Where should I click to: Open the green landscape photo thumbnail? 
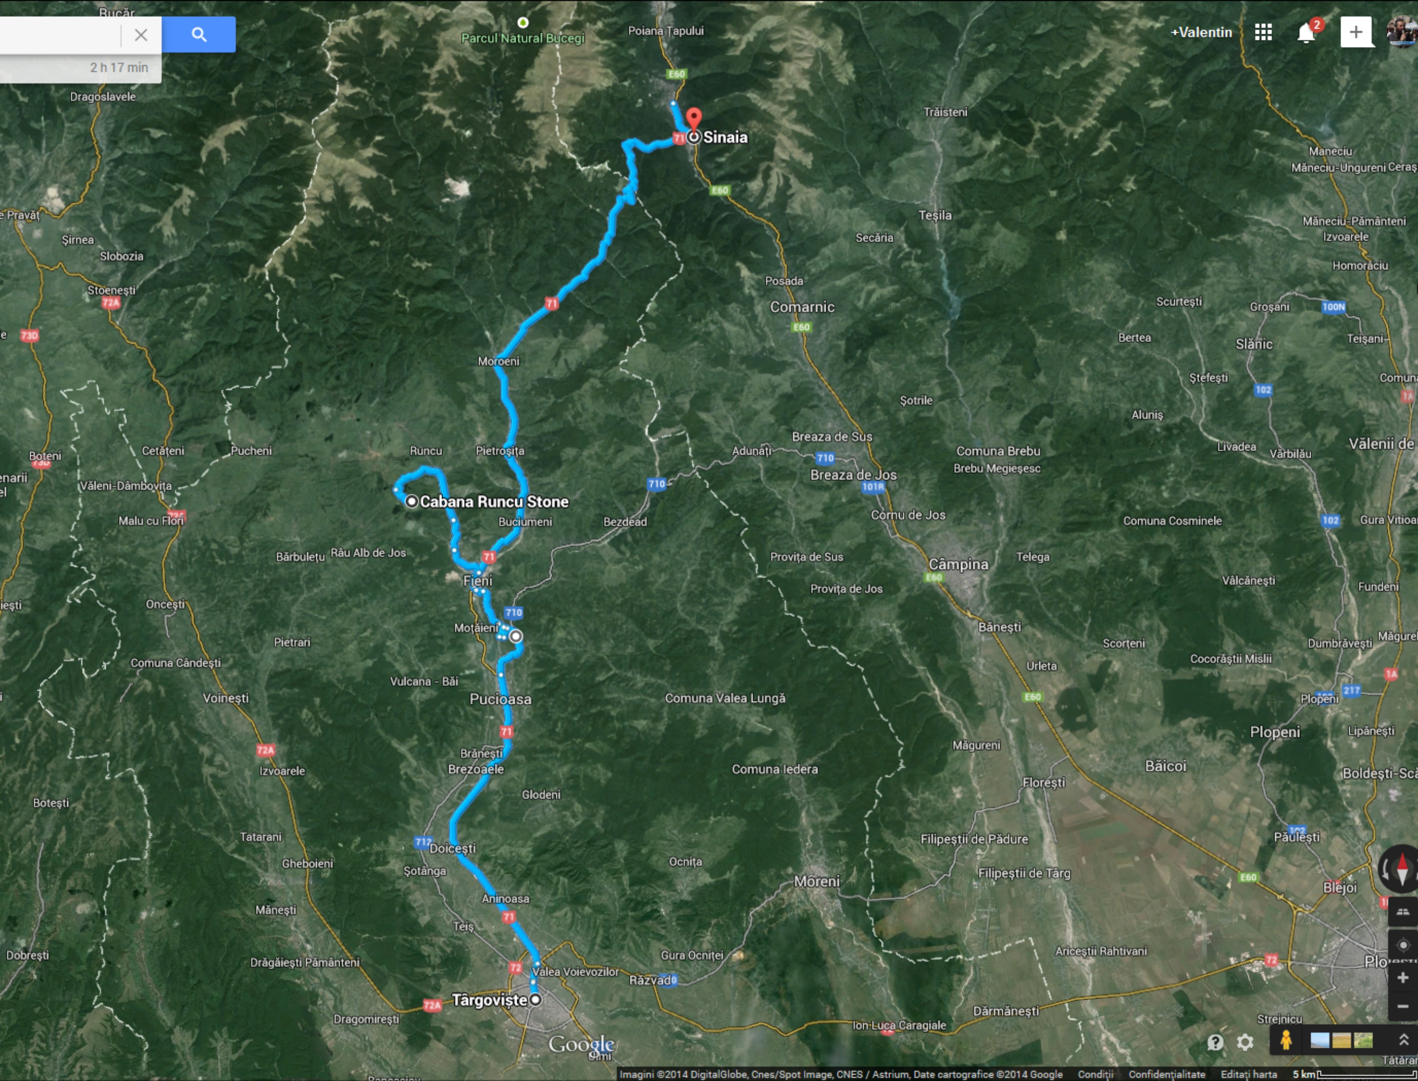(x=1363, y=1040)
